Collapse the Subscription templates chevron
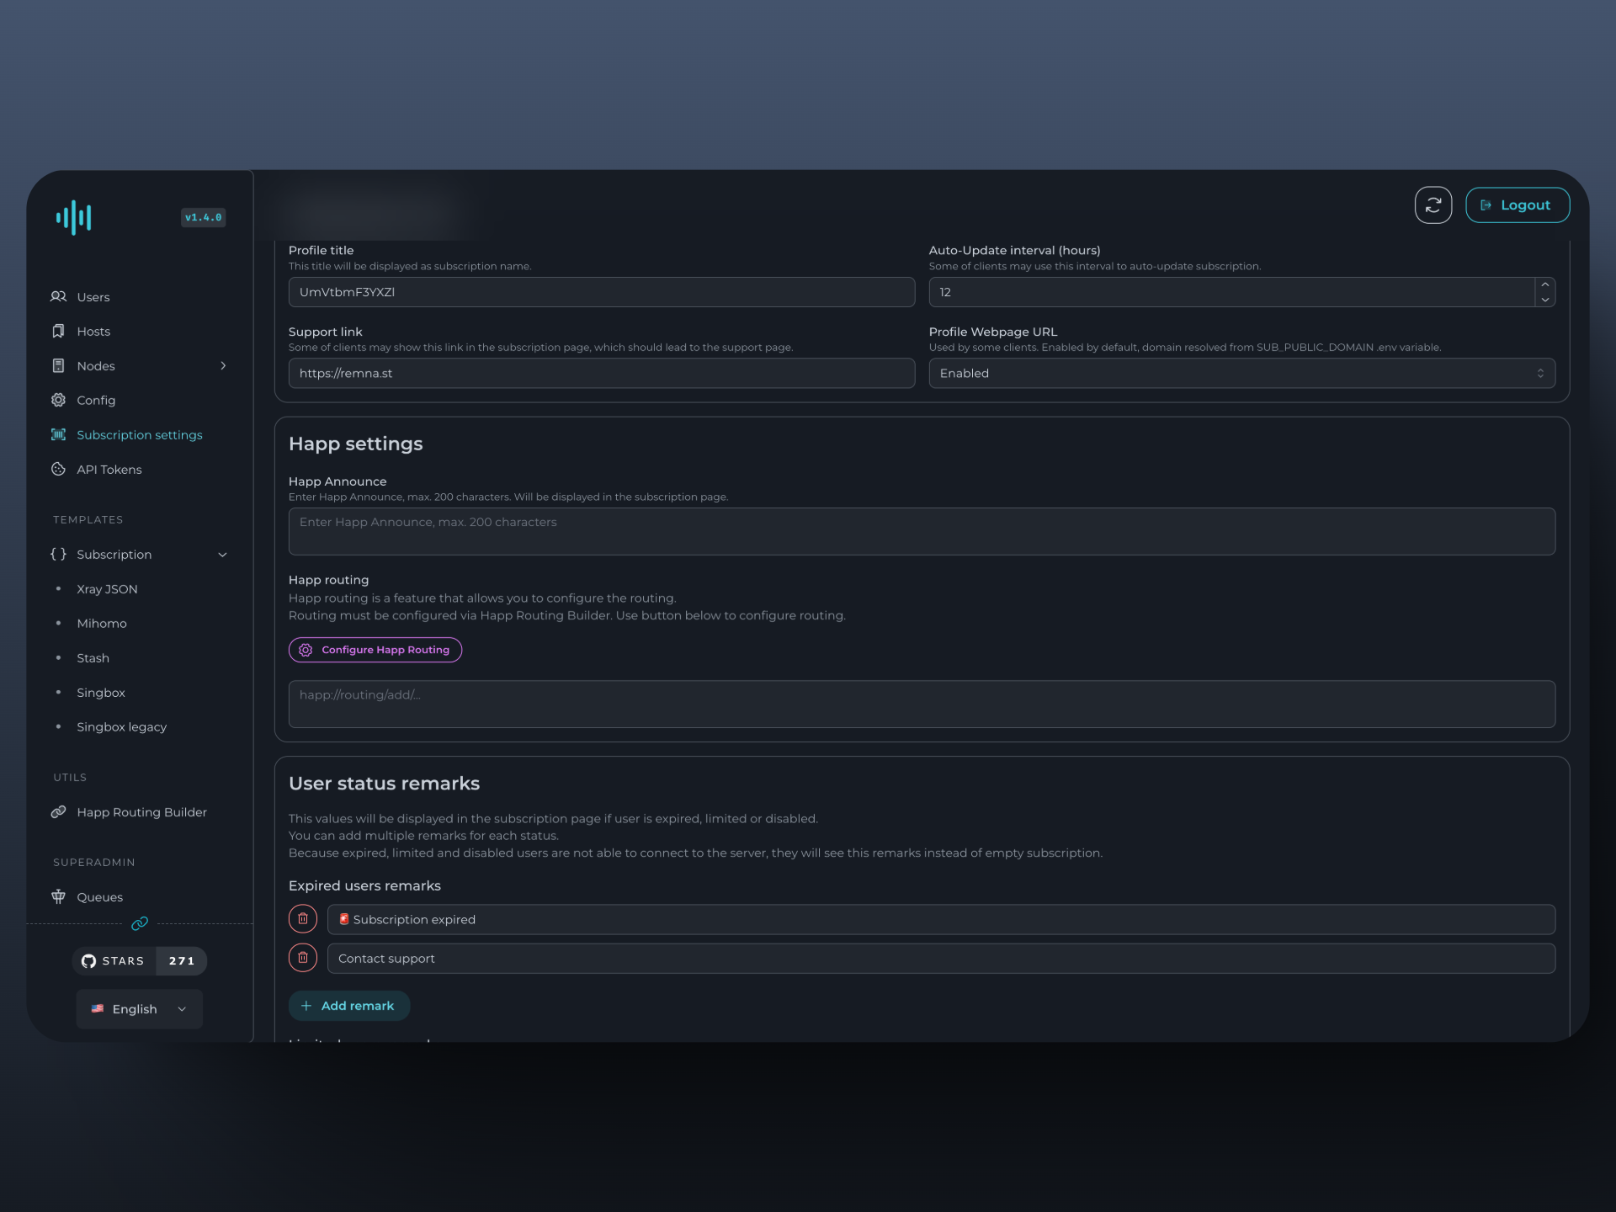Viewport: 1616px width, 1212px height. (x=223, y=554)
